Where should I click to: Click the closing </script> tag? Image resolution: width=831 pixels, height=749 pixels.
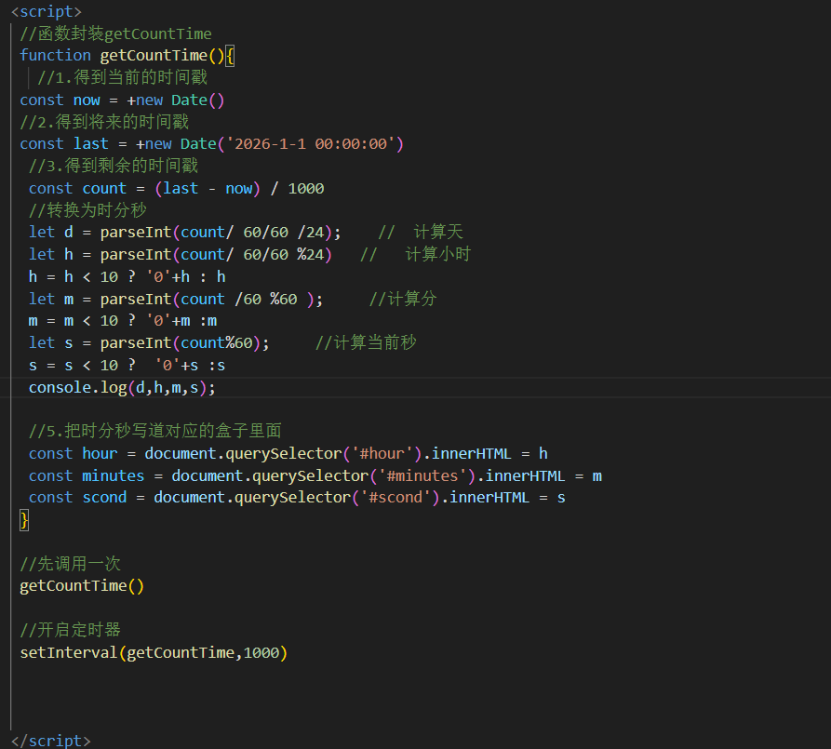pyautogui.click(x=51, y=741)
